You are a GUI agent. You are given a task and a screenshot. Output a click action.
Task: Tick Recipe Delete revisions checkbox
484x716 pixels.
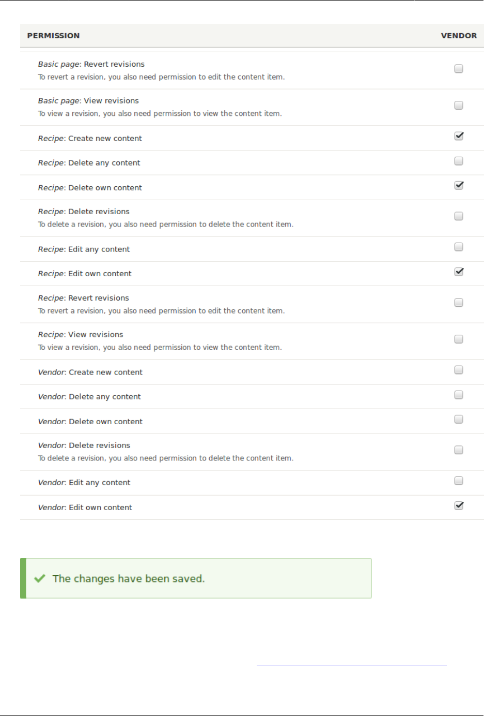point(459,216)
